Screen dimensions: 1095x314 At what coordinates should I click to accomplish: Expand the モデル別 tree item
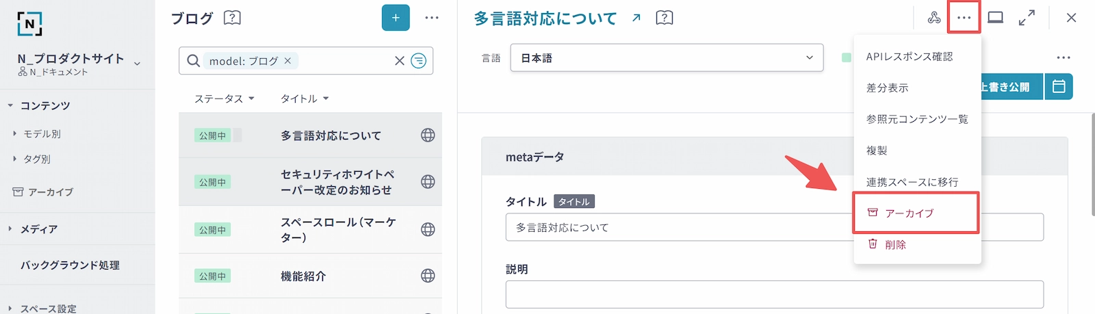click(14, 134)
